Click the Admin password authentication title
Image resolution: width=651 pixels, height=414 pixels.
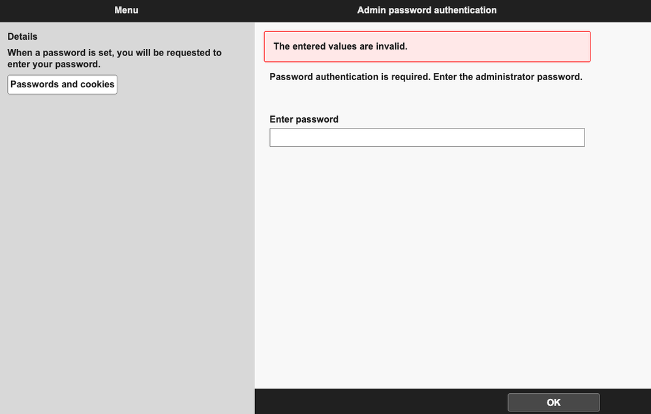point(427,10)
